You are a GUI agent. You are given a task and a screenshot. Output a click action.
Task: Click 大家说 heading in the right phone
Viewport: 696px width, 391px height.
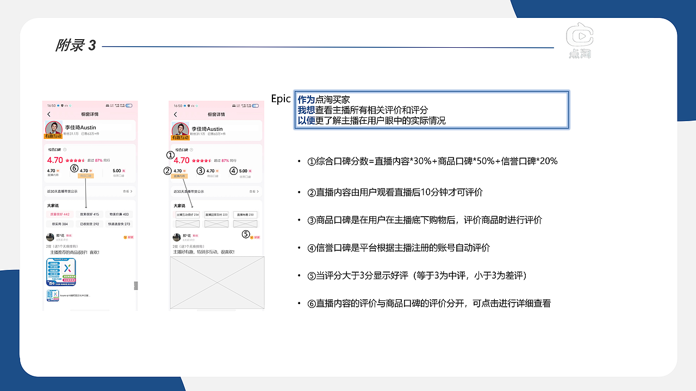(179, 205)
